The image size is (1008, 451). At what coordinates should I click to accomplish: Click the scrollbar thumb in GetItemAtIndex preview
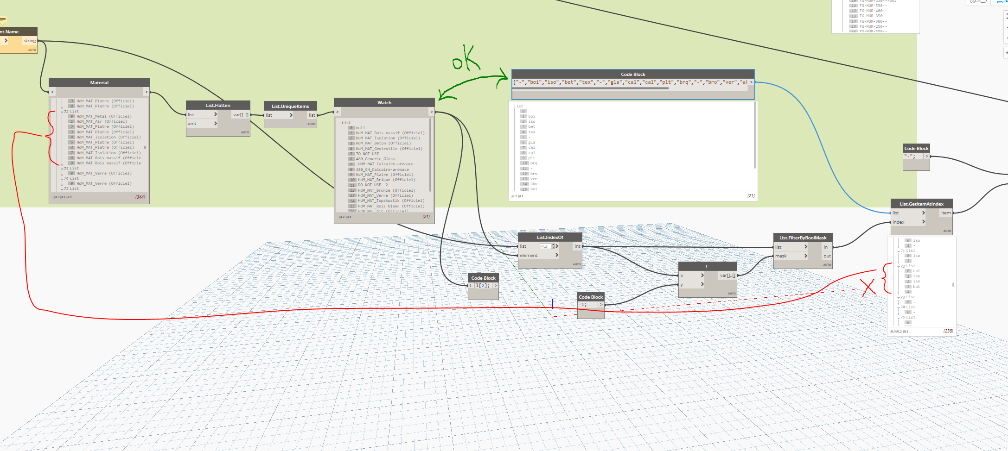click(953, 285)
